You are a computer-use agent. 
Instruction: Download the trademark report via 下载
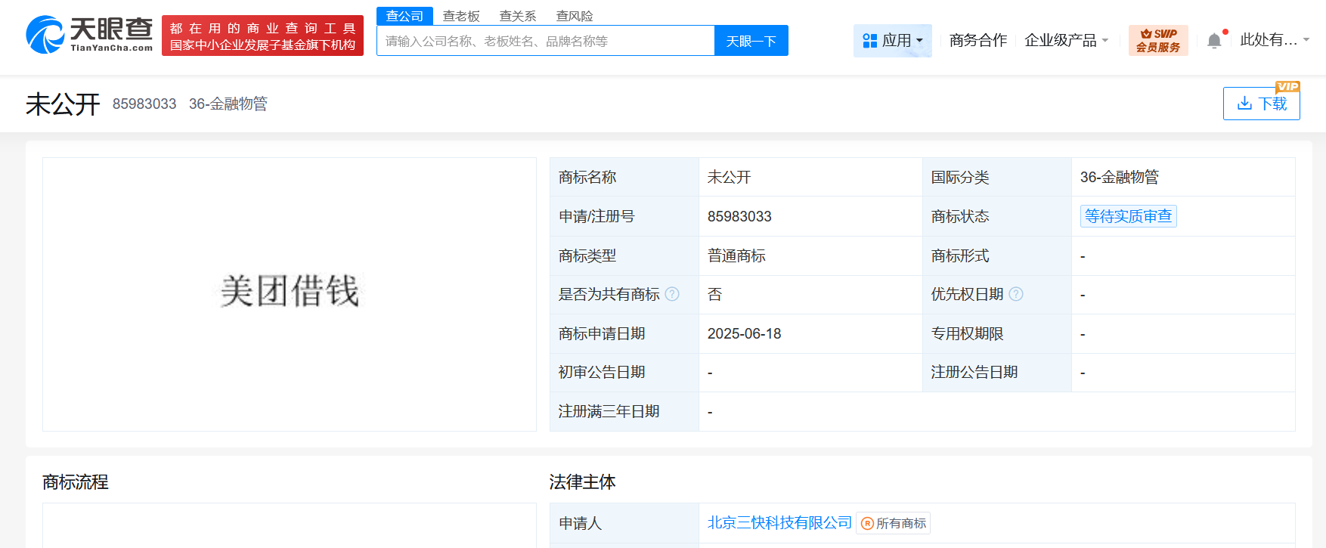point(1261,104)
